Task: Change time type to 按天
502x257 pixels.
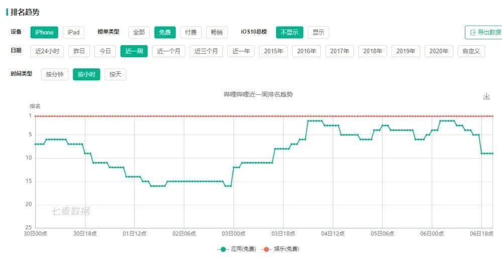Action: point(115,75)
